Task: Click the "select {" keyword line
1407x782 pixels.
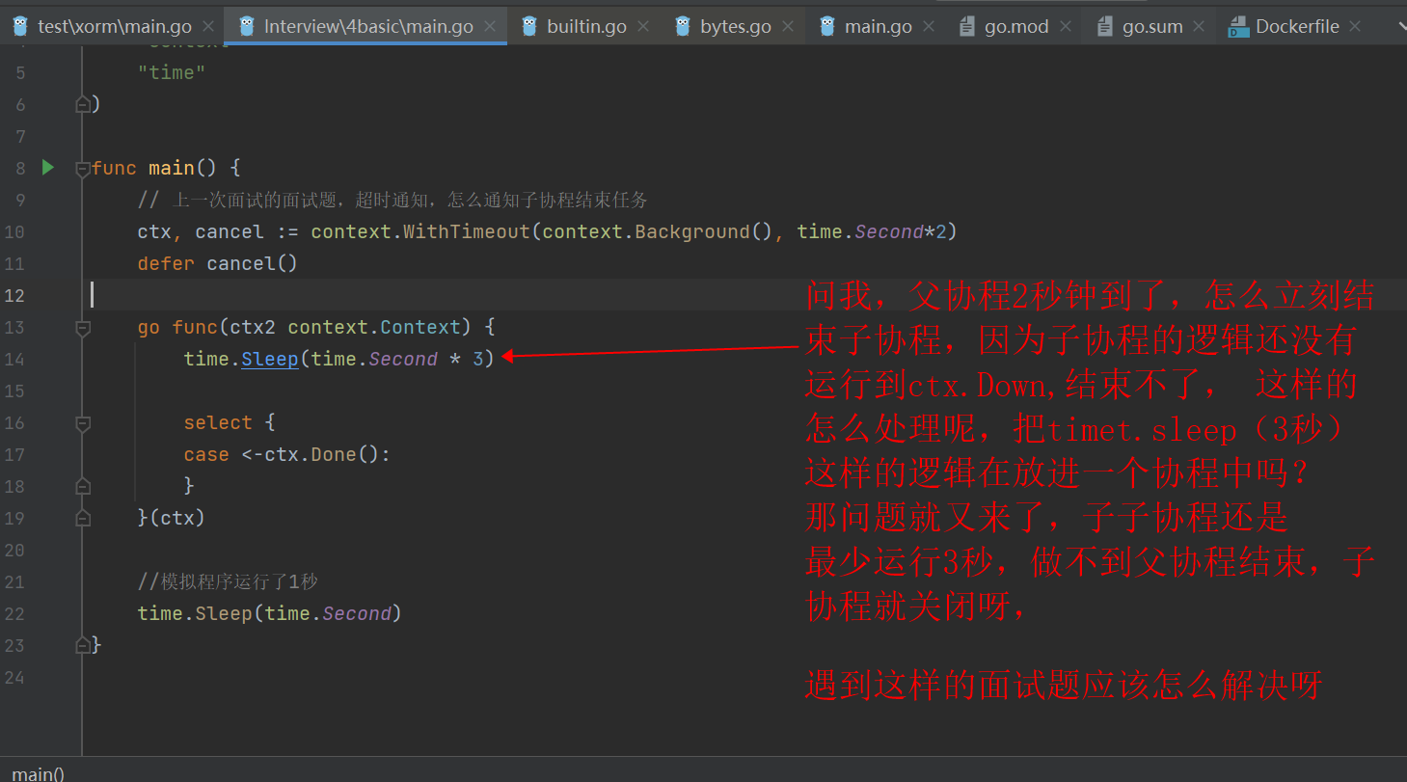Action: pyautogui.click(x=230, y=423)
